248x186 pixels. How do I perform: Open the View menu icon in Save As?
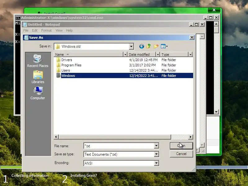(163, 46)
